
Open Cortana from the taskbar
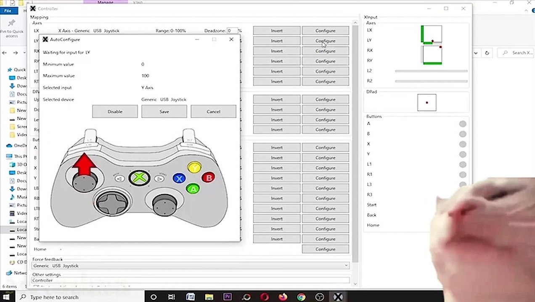point(154,297)
